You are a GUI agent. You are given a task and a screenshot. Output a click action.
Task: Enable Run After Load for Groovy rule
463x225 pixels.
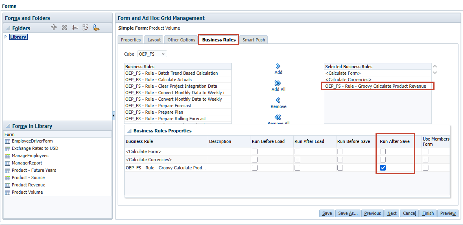coord(297,168)
